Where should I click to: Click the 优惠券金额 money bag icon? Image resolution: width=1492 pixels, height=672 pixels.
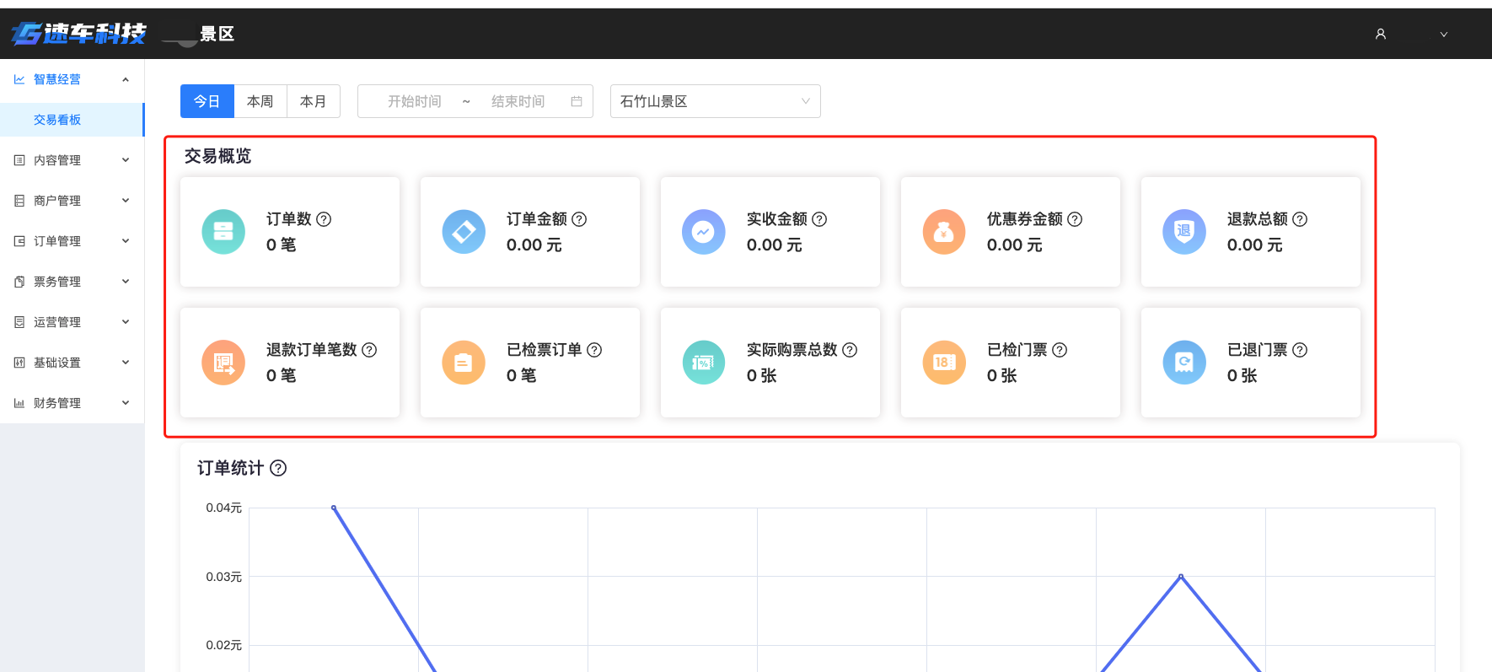[x=944, y=232]
